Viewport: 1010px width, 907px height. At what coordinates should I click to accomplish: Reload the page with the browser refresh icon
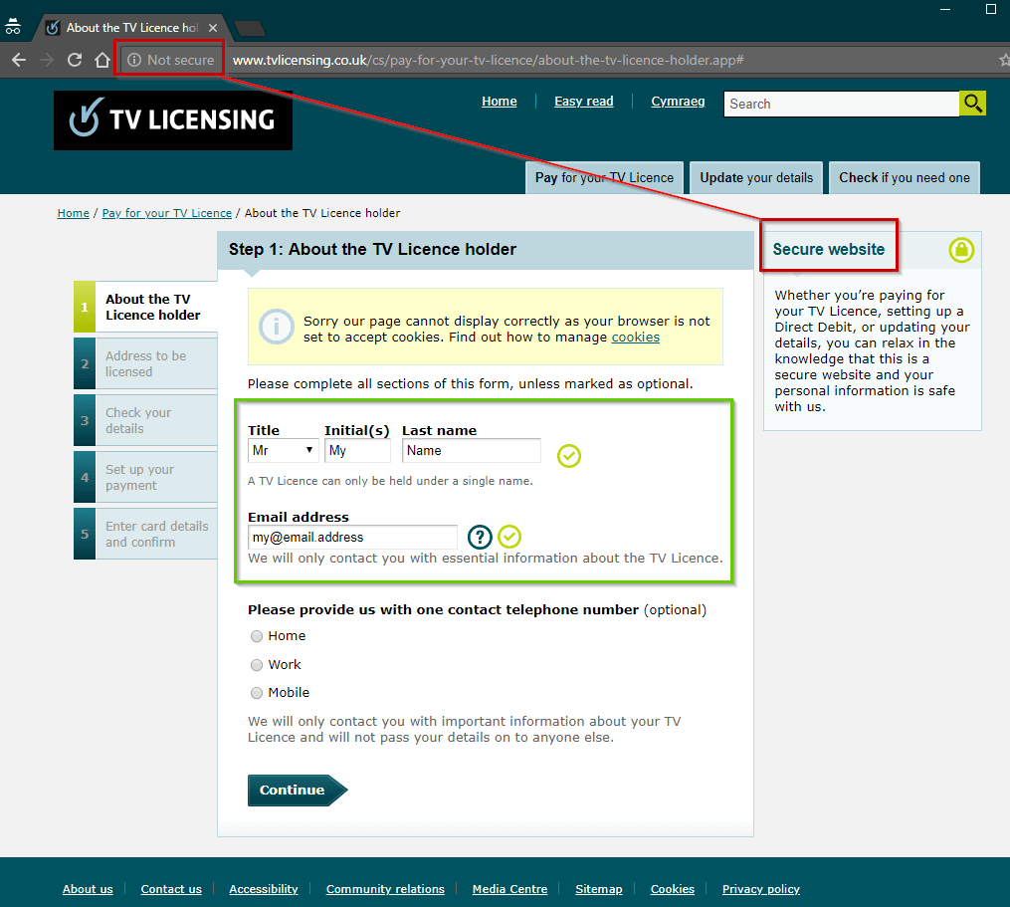coord(74,59)
